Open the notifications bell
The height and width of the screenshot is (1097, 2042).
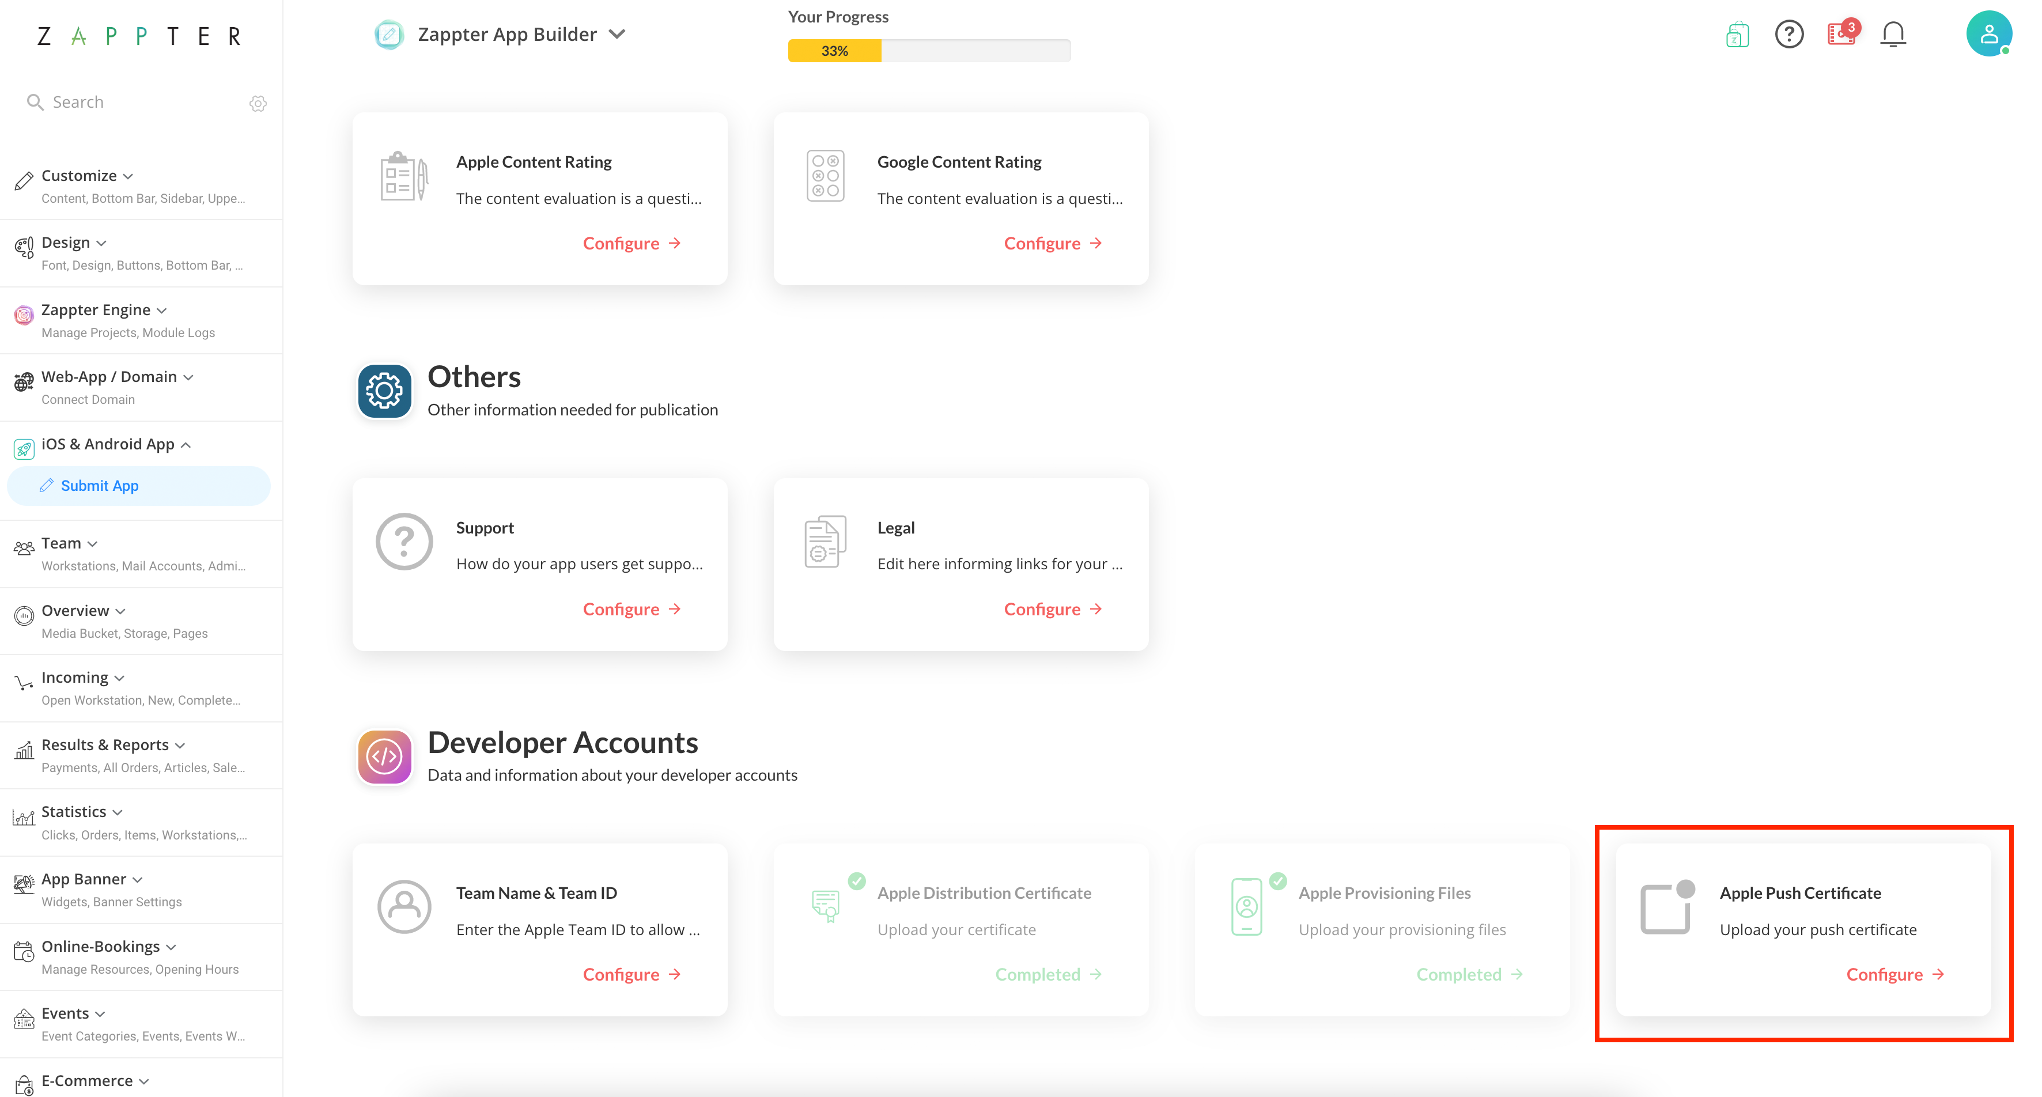[1892, 34]
